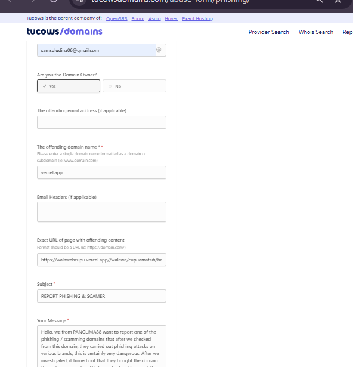The width and height of the screenshot is (353, 367).
Task: Click the browser address bar URL
Action: 171,1
